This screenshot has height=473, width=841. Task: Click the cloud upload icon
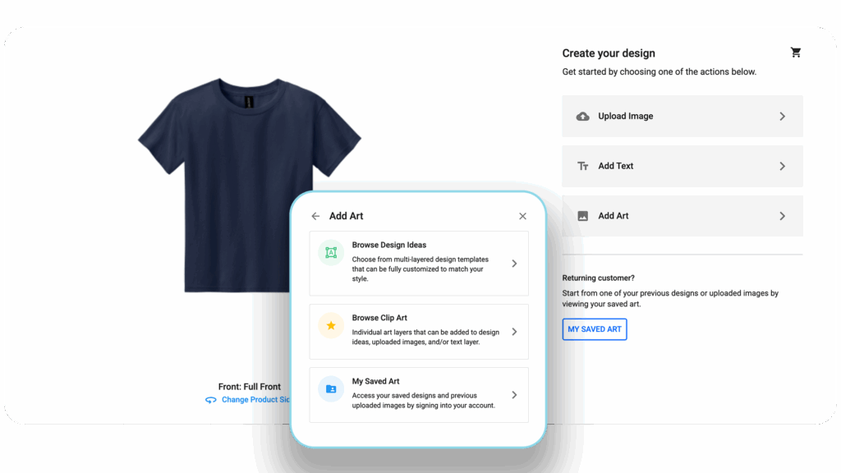pyautogui.click(x=582, y=117)
